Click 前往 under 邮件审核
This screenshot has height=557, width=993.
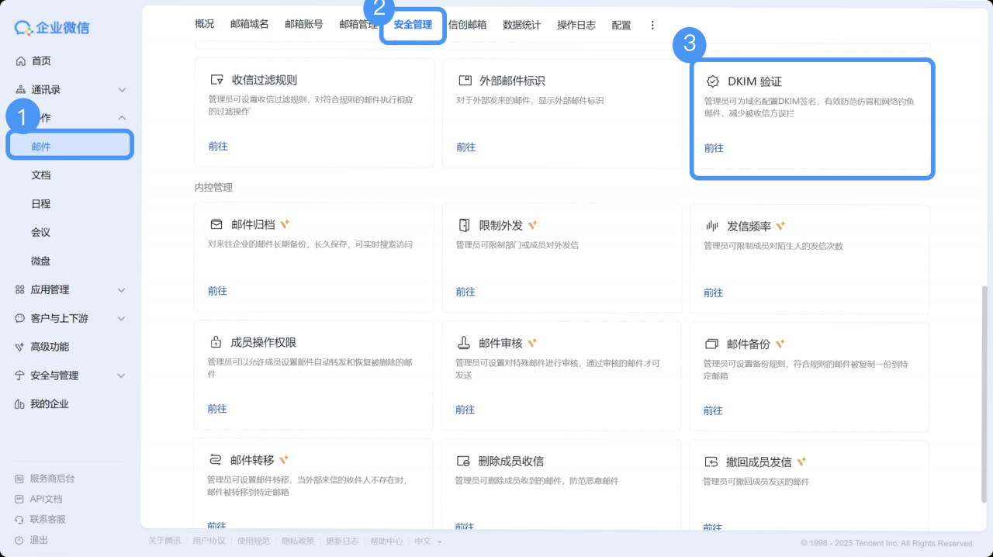click(x=465, y=410)
